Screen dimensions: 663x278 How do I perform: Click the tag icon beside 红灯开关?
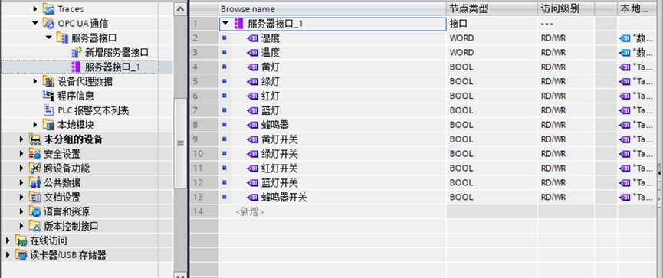pyautogui.click(x=253, y=168)
